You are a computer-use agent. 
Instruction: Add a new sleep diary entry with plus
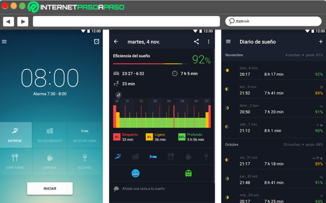point(321,42)
